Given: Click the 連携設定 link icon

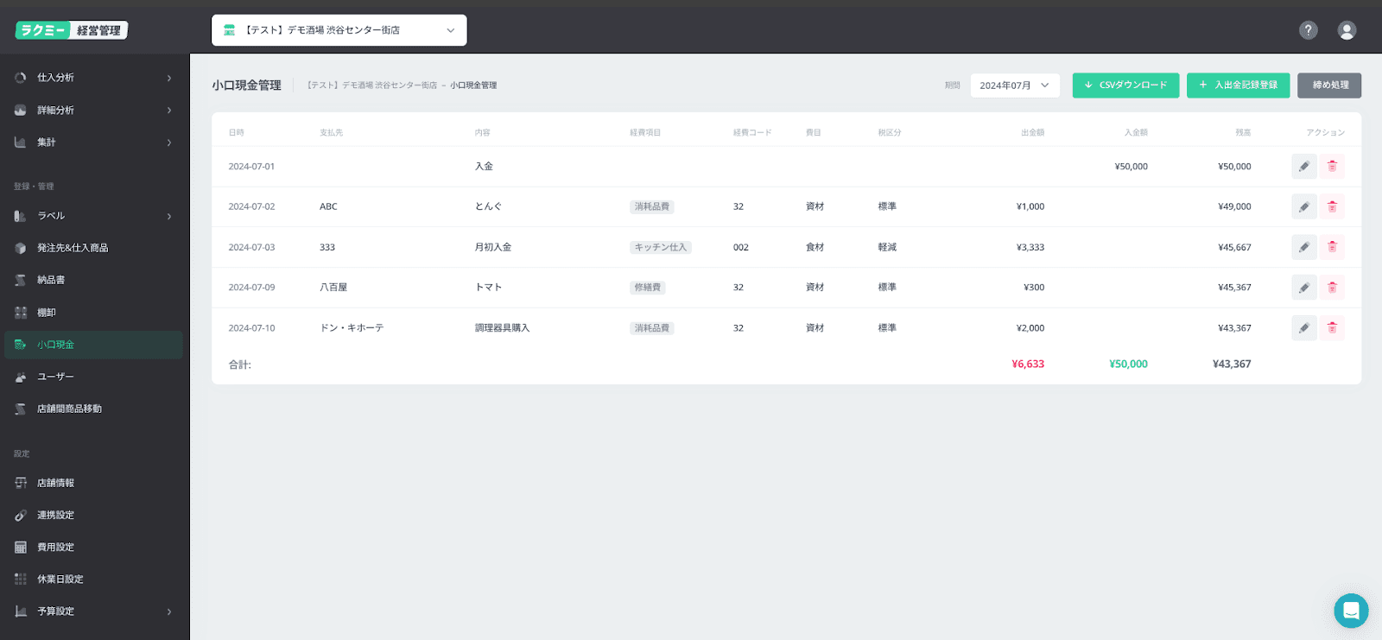Looking at the screenshot, I should 21,515.
